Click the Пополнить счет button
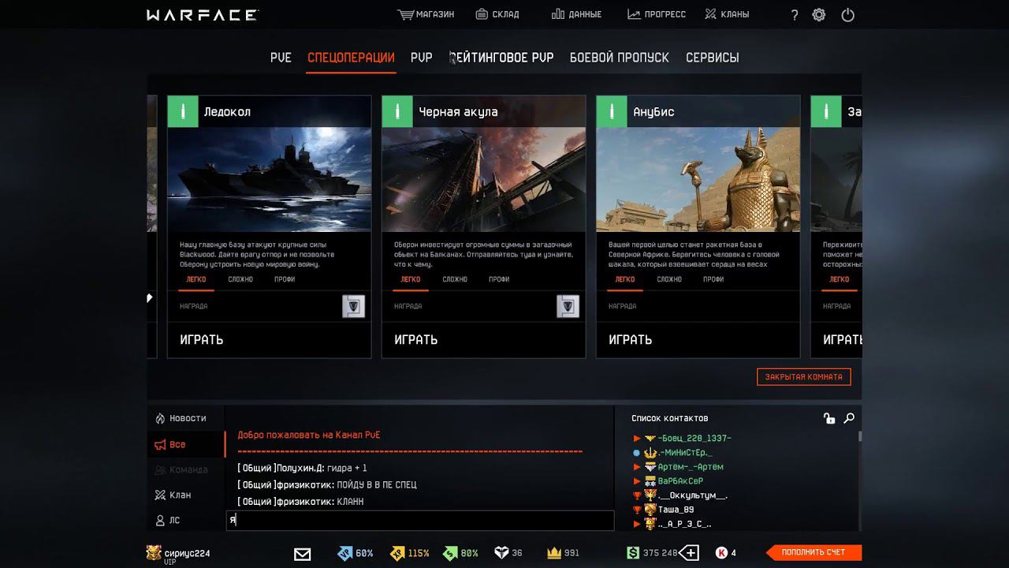The width and height of the screenshot is (1009, 568). click(x=814, y=553)
